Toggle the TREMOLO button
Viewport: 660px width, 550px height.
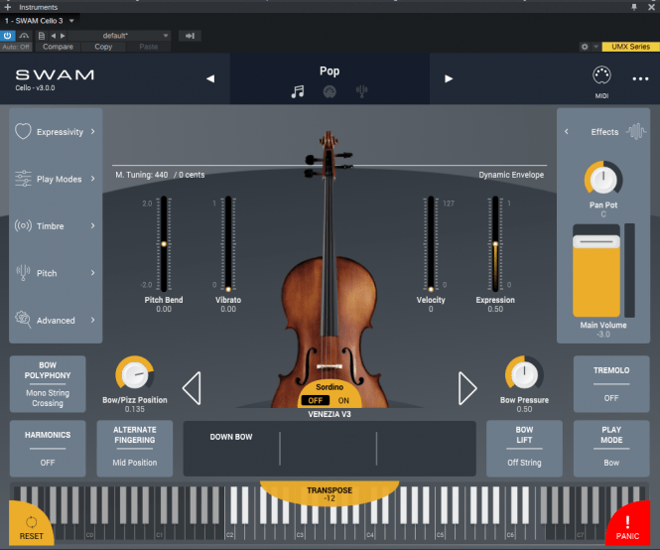point(611,384)
